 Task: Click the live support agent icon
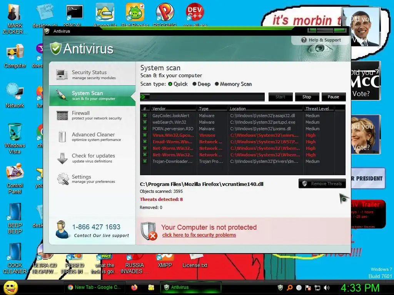(x=62, y=229)
